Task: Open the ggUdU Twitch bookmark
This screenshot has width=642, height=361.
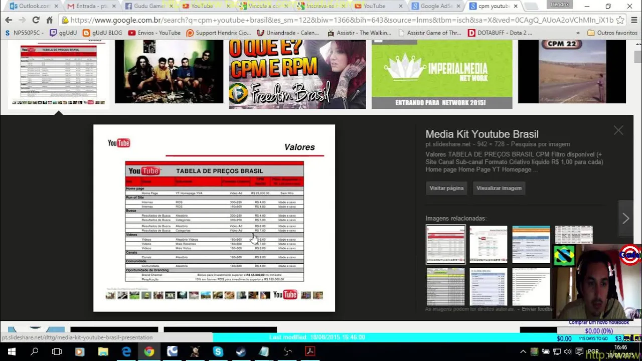Action: [64, 33]
